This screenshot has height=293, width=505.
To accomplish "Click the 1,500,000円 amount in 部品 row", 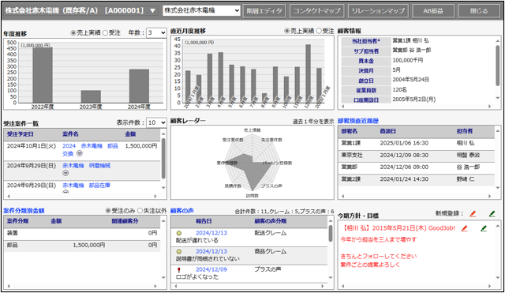I will click(x=89, y=246).
